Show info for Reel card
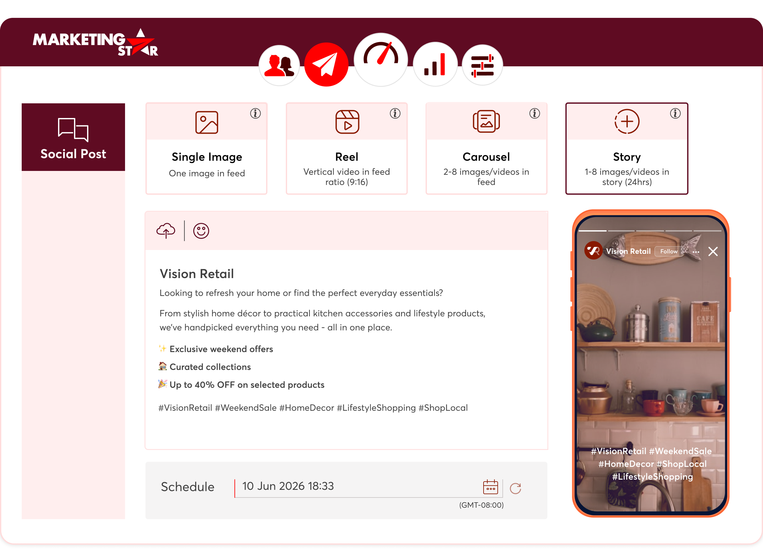763x560 pixels. (395, 113)
